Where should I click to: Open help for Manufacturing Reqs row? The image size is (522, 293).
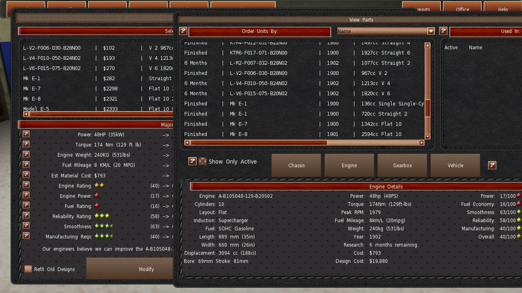(26, 236)
